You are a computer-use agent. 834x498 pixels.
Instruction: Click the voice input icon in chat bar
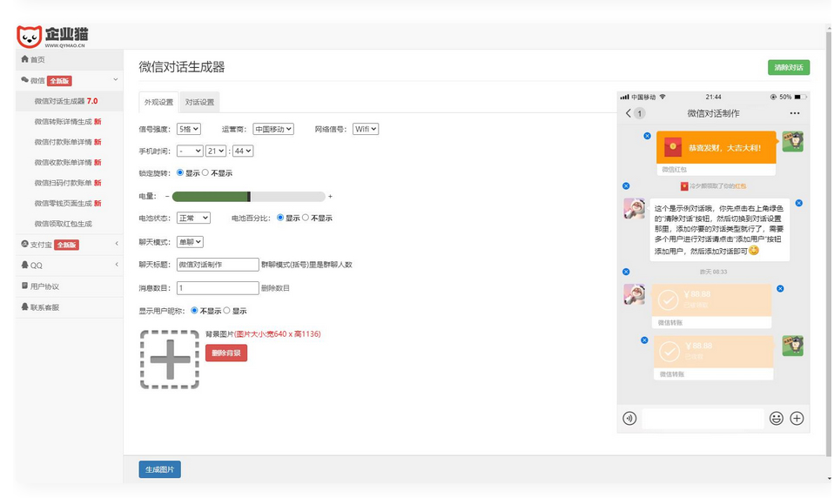629,418
